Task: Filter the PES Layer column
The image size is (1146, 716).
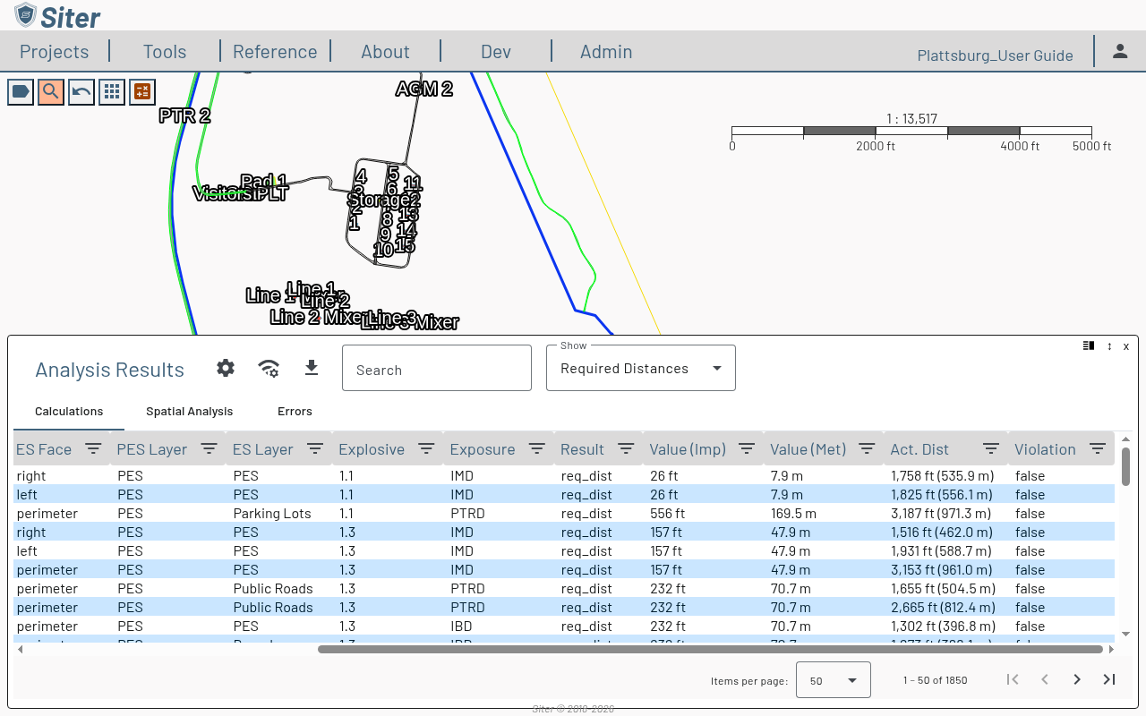Action: pyautogui.click(x=209, y=448)
